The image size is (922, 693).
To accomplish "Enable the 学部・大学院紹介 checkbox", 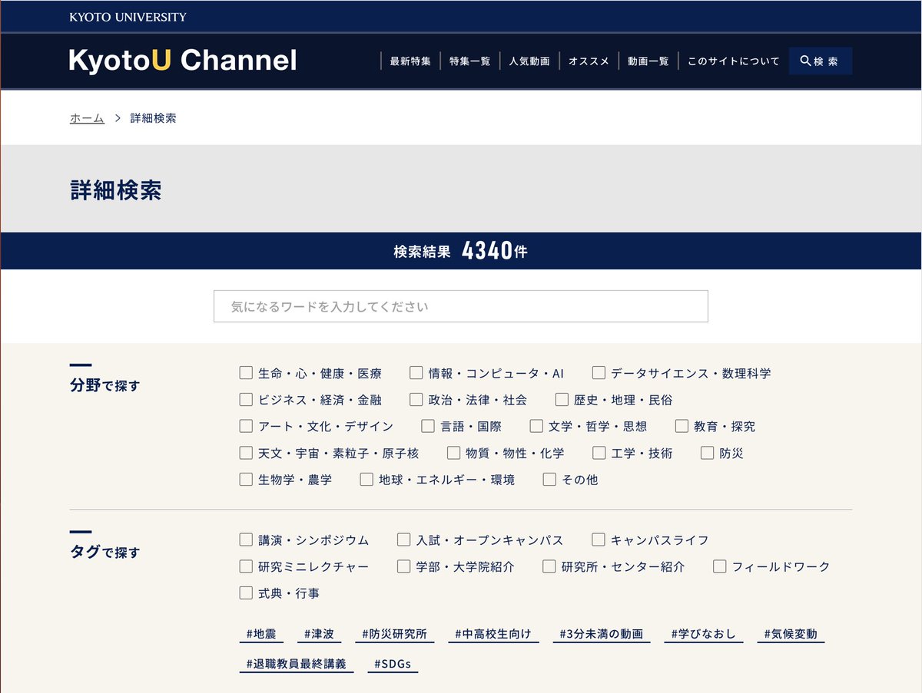I will coord(403,566).
